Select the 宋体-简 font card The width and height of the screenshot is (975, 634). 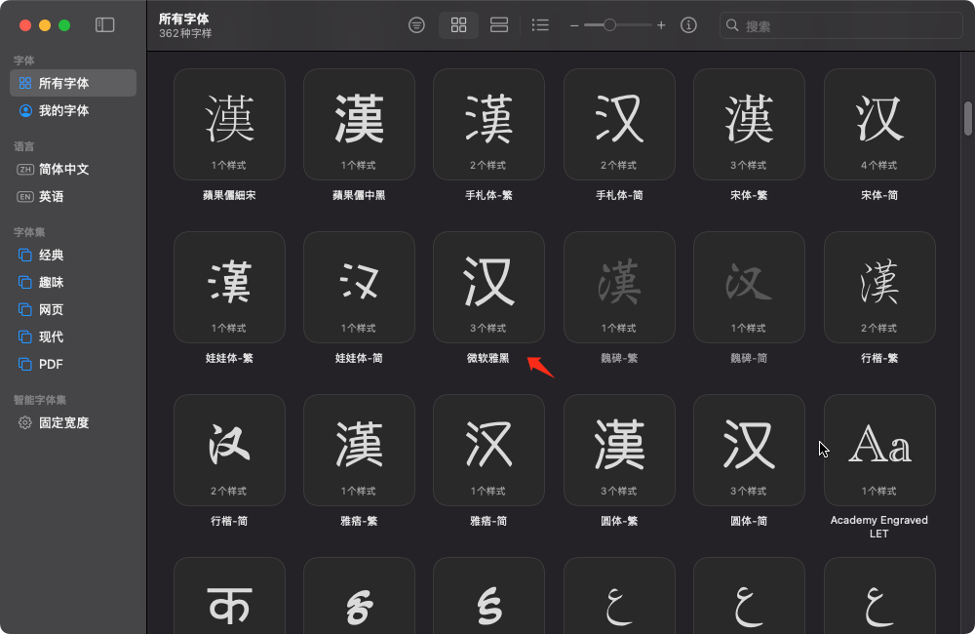[879, 125]
